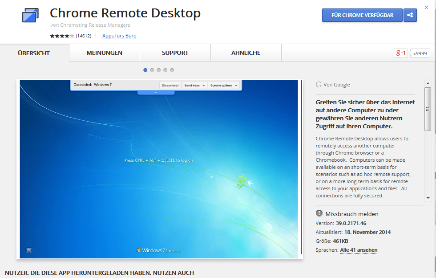
Task: Click the Chrome Remote Desktop title
Action: click(125, 13)
